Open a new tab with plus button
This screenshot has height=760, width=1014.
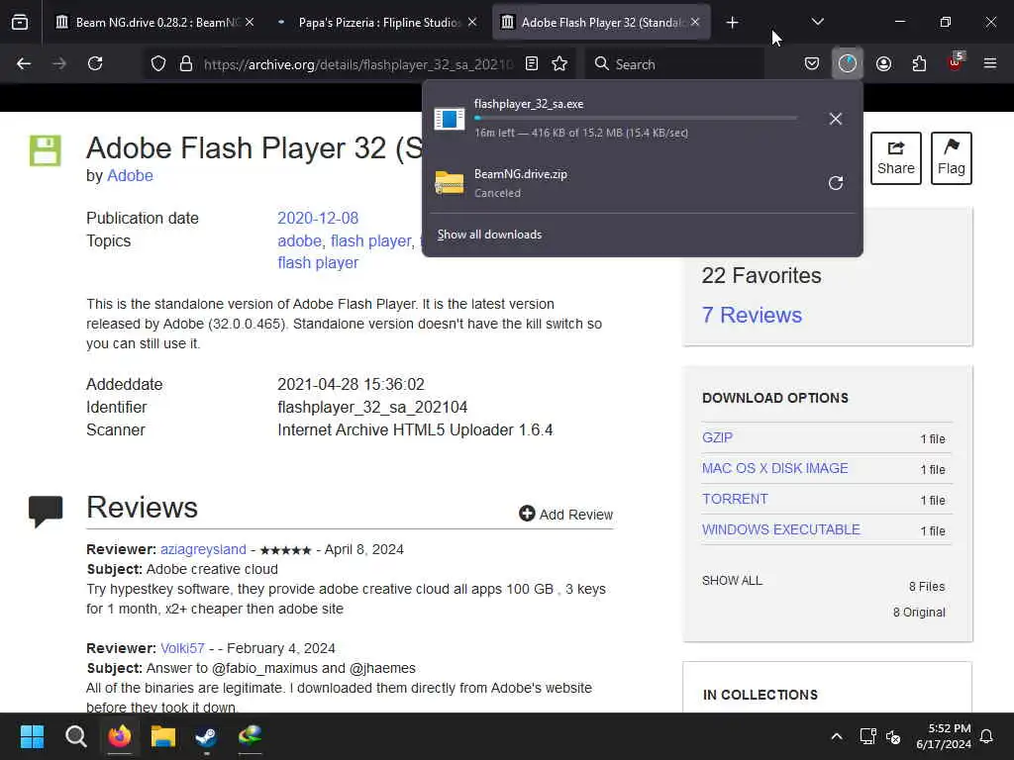pos(732,23)
